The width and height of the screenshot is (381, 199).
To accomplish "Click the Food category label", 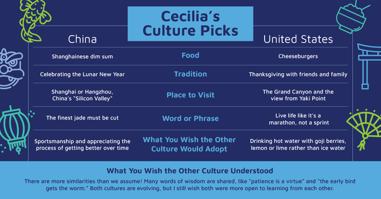I will [x=190, y=56].
